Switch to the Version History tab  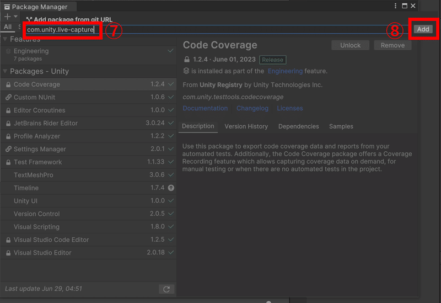[246, 126]
